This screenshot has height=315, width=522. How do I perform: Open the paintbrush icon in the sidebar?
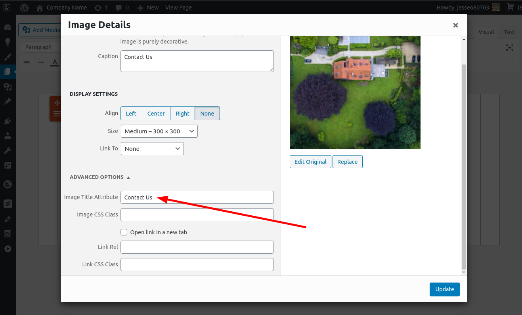pos(8,57)
